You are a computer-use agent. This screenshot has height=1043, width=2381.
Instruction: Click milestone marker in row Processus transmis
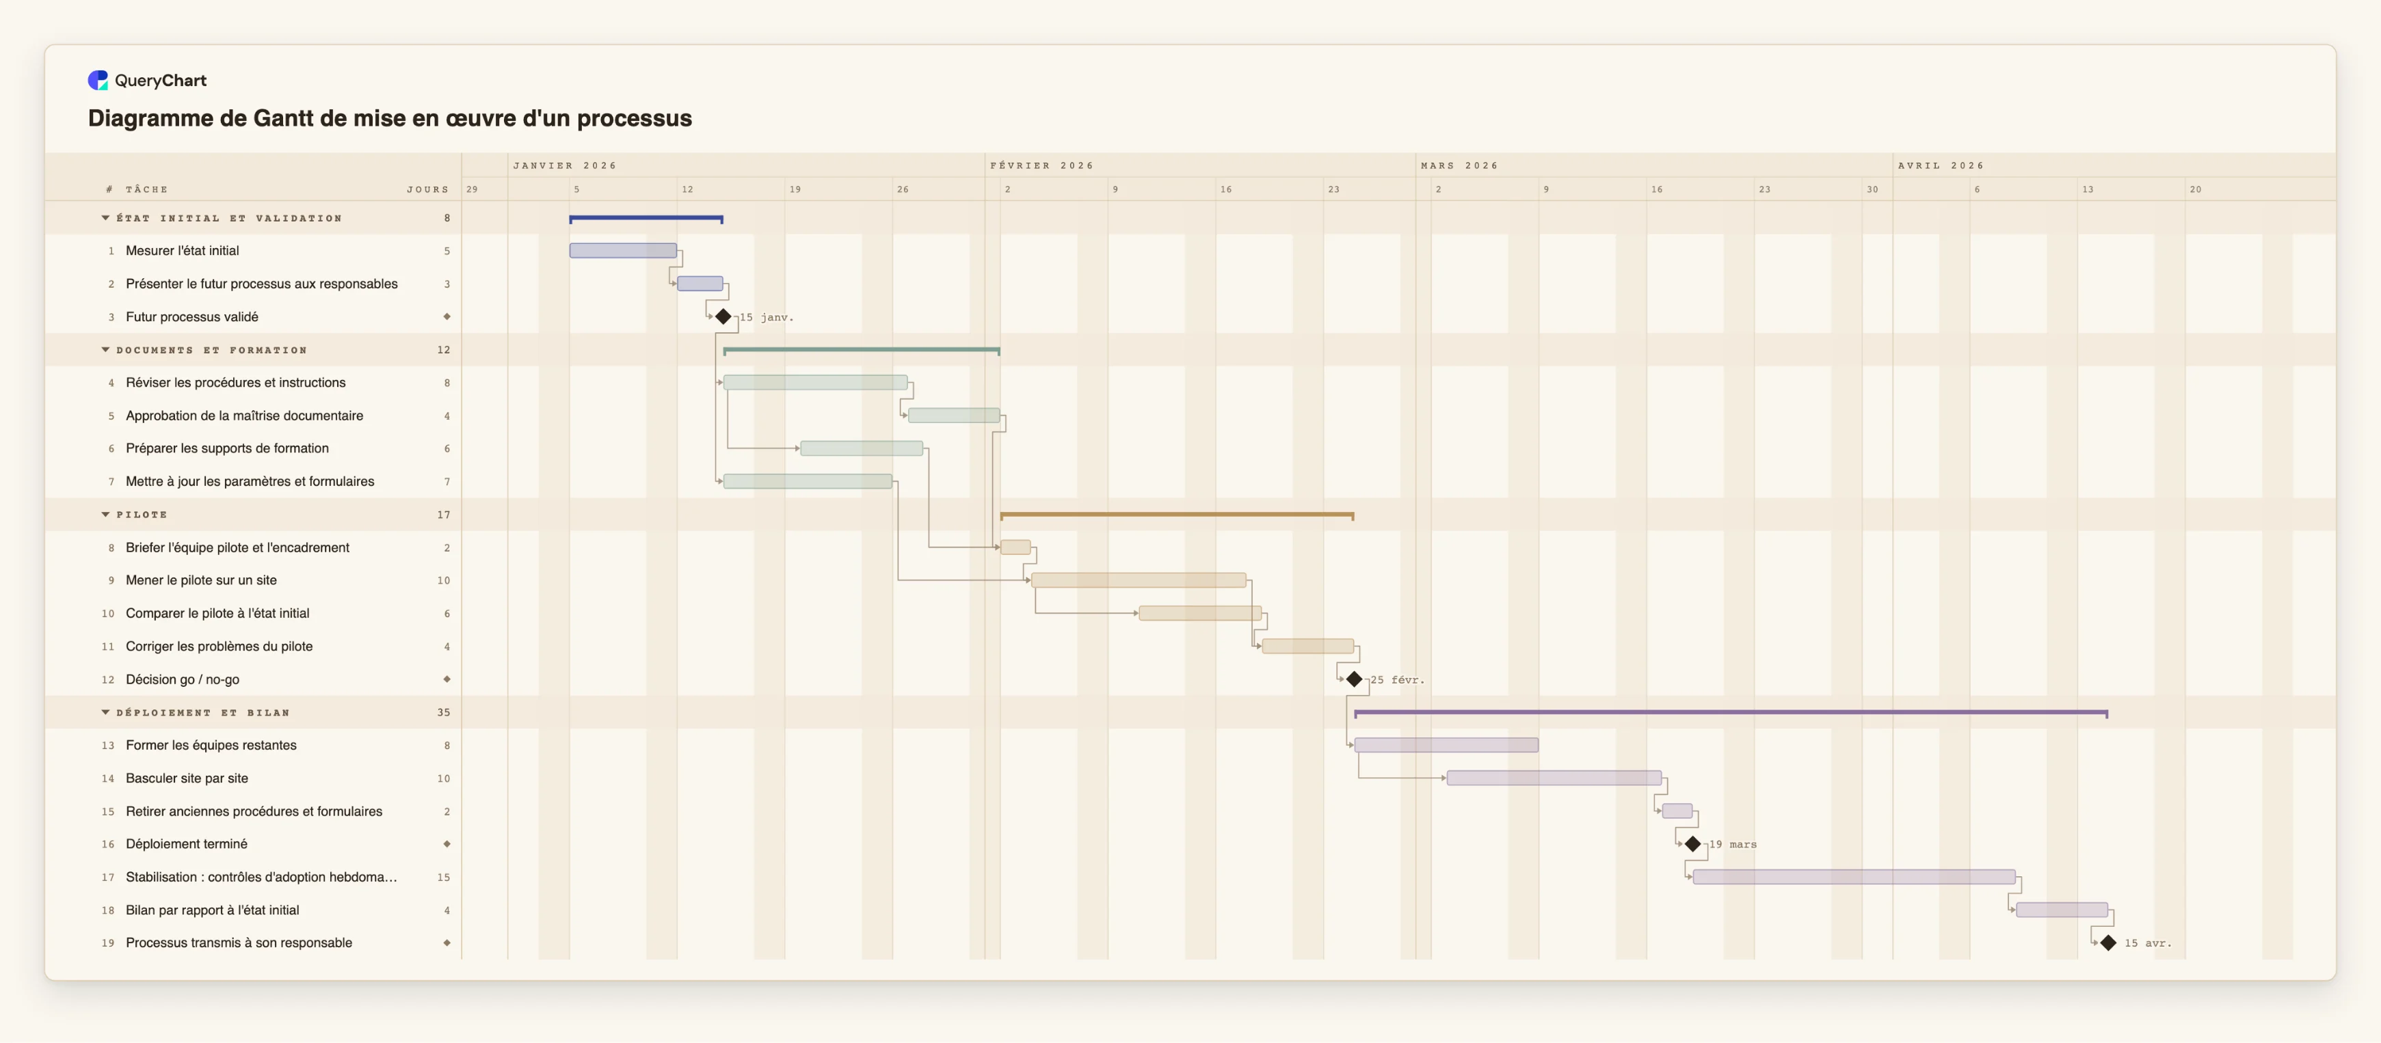(x=447, y=943)
